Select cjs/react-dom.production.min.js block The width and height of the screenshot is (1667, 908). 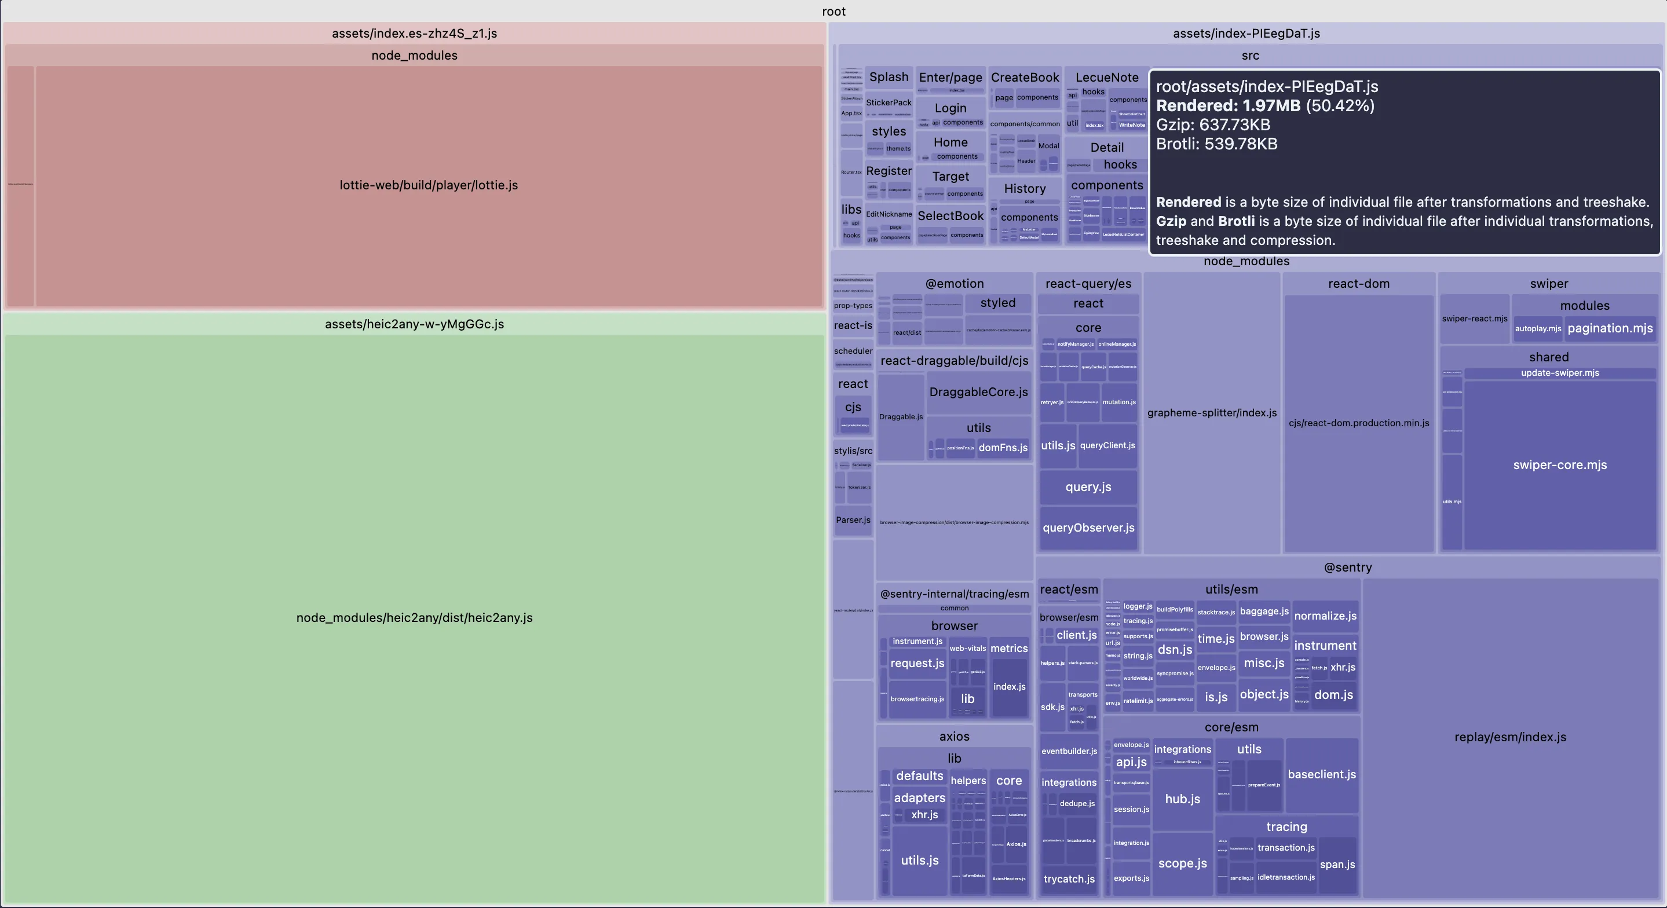click(x=1358, y=423)
